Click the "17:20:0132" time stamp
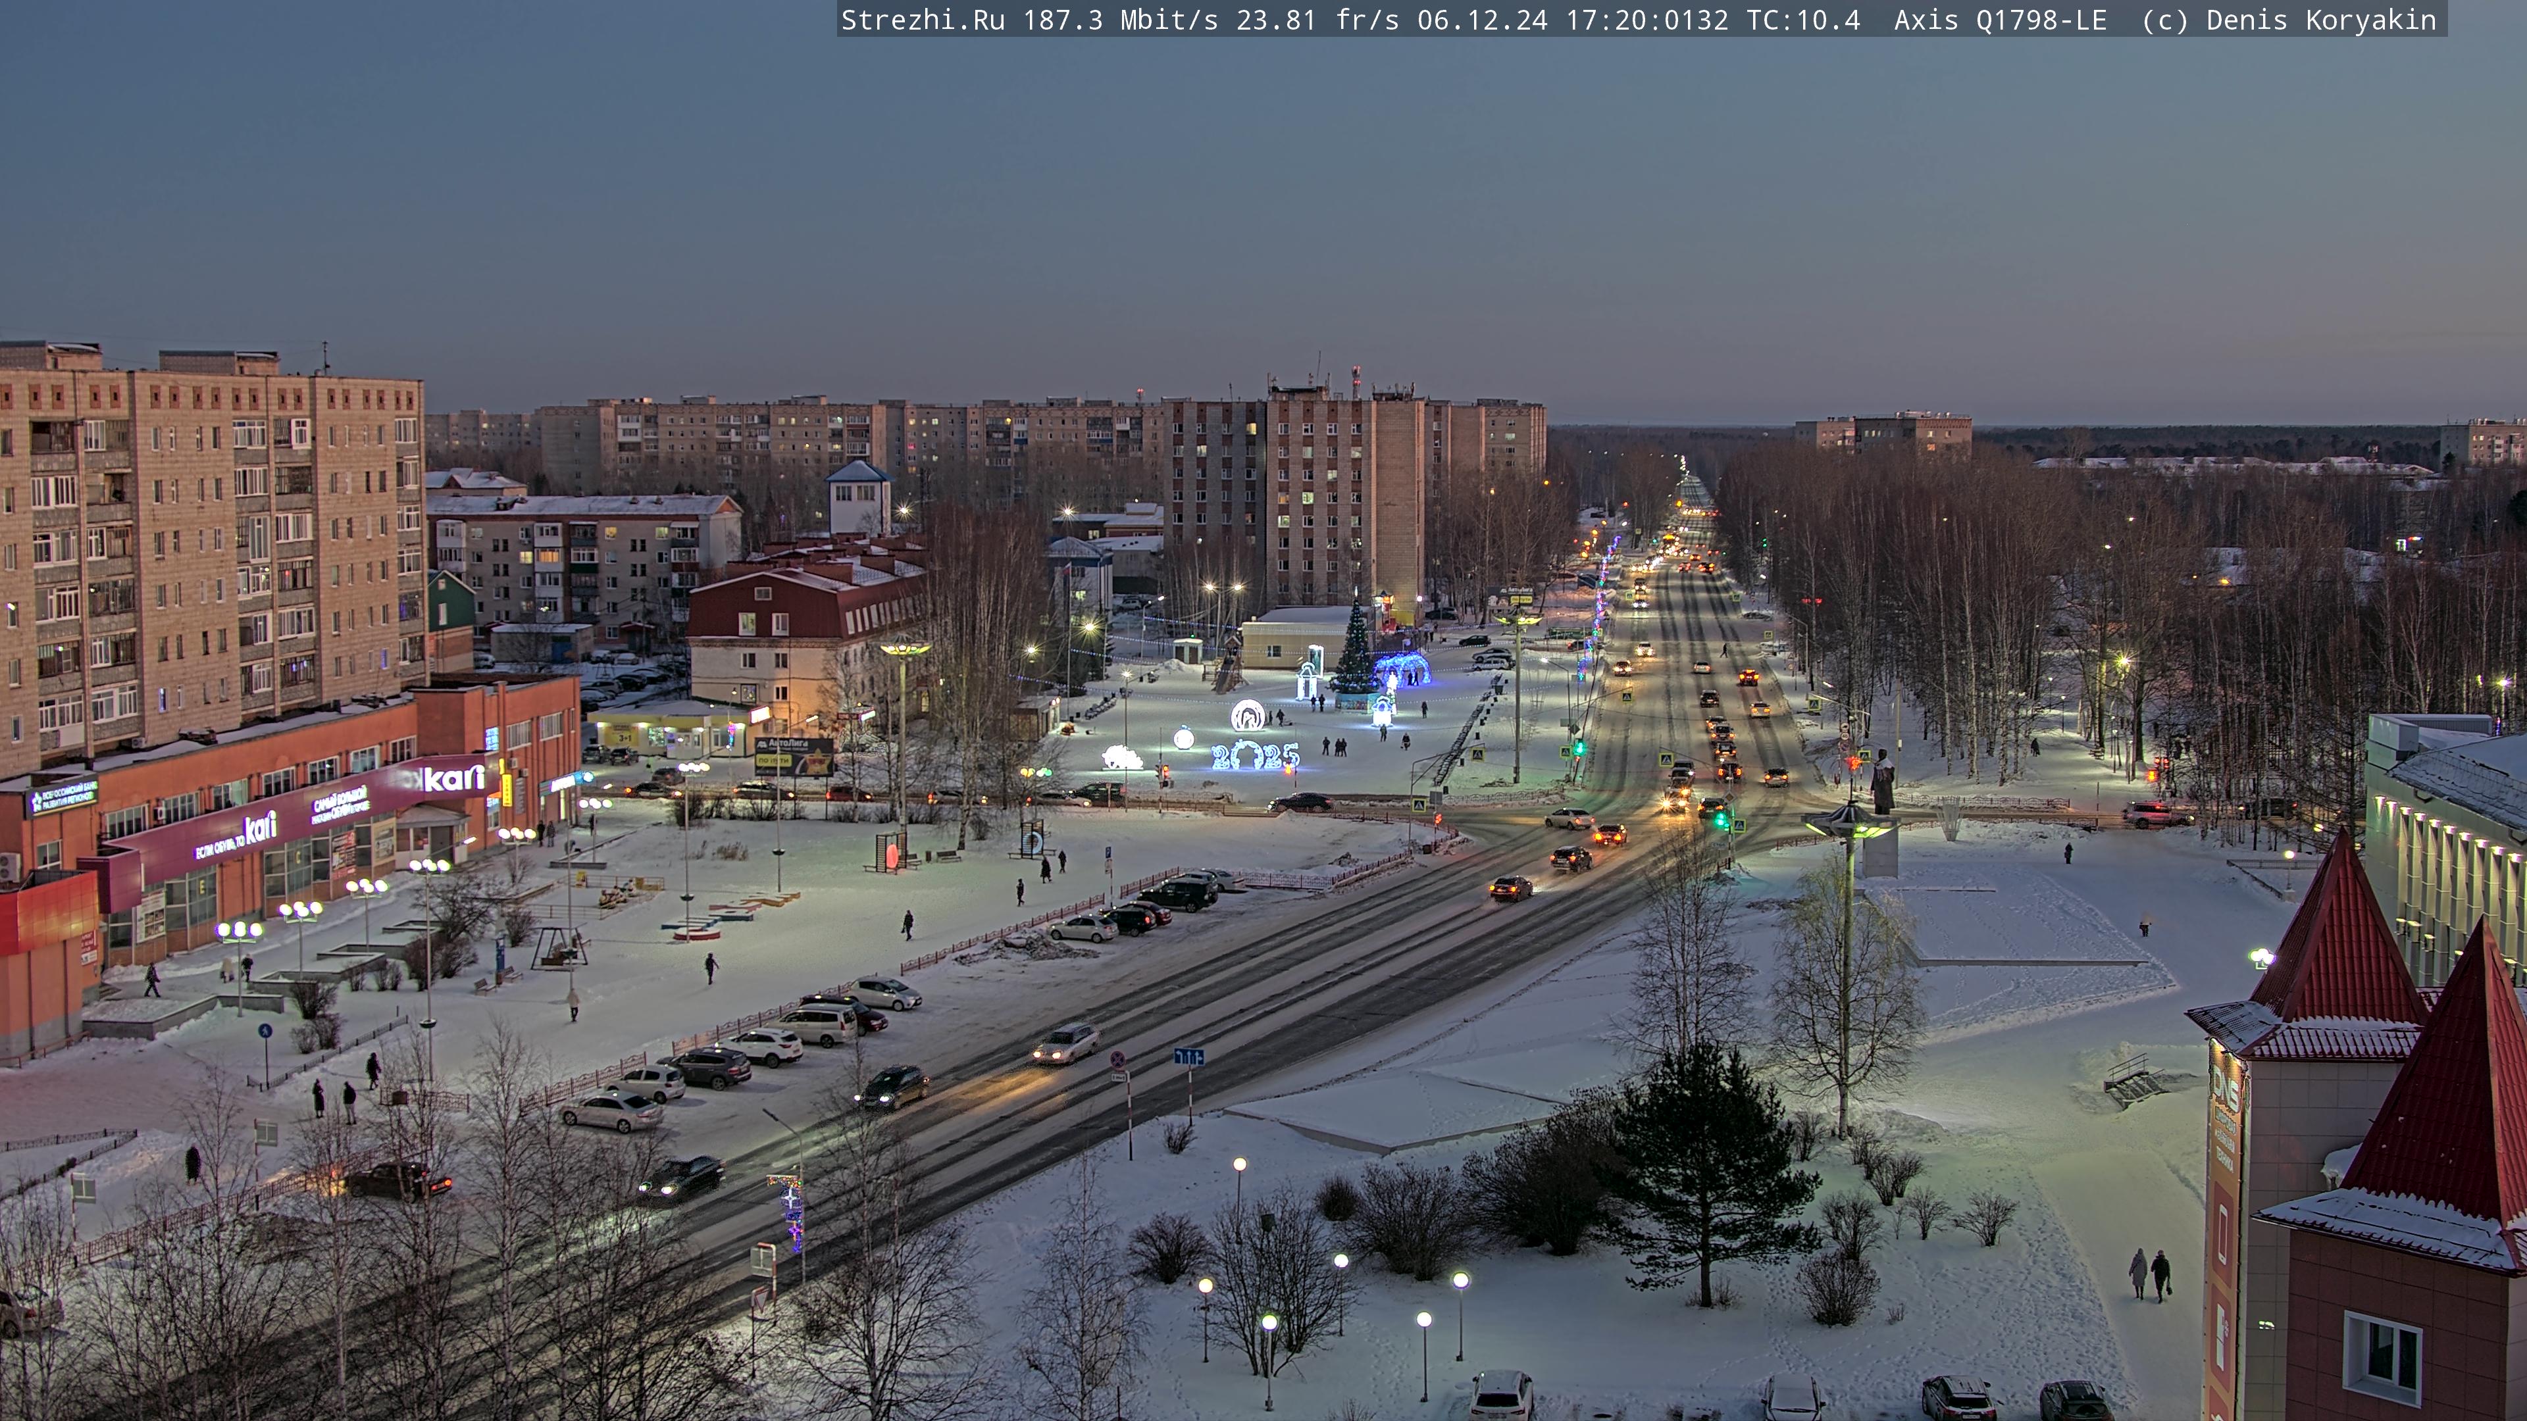 pyautogui.click(x=1647, y=20)
